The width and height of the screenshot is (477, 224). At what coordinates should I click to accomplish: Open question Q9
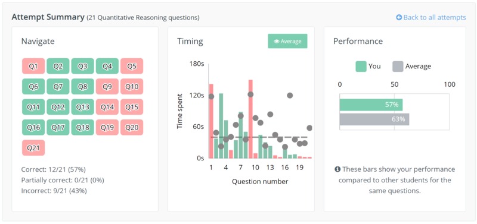pyautogui.click(x=107, y=86)
